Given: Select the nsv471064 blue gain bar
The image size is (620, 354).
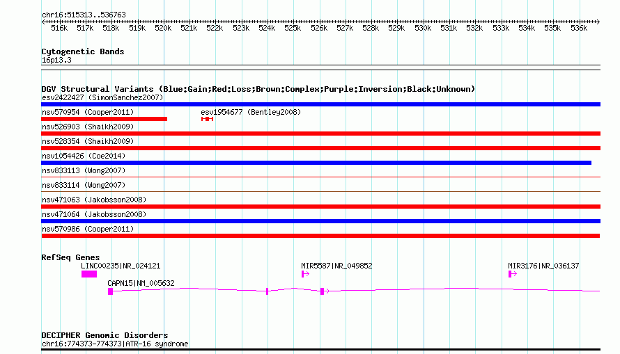Looking at the screenshot, I should tap(320, 221).
